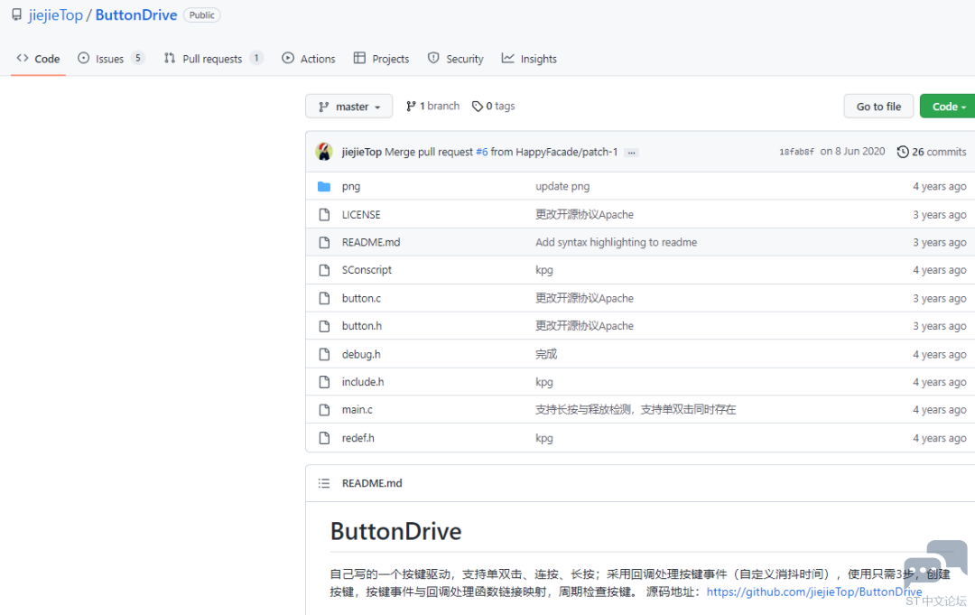Click the Public visibility badge
Viewport: 975px width, 615px height.
(x=202, y=15)
